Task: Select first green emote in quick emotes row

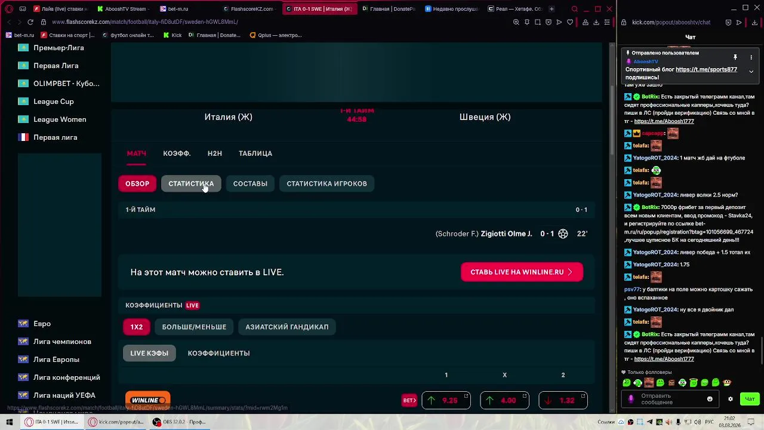Action: coord(627,383)
